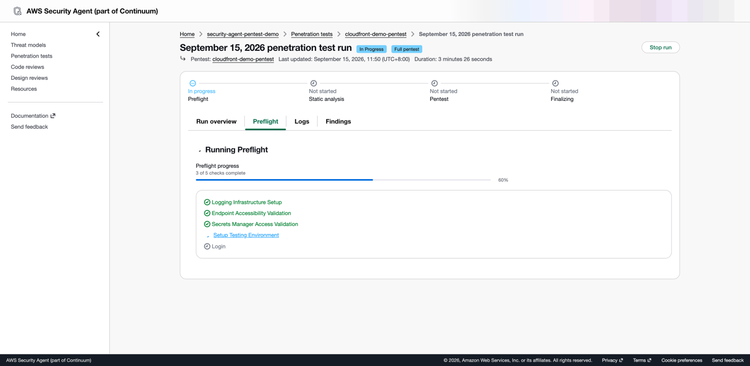Click the 60% progress value
This screenshot has width=750, height=366.
point(503,180)
